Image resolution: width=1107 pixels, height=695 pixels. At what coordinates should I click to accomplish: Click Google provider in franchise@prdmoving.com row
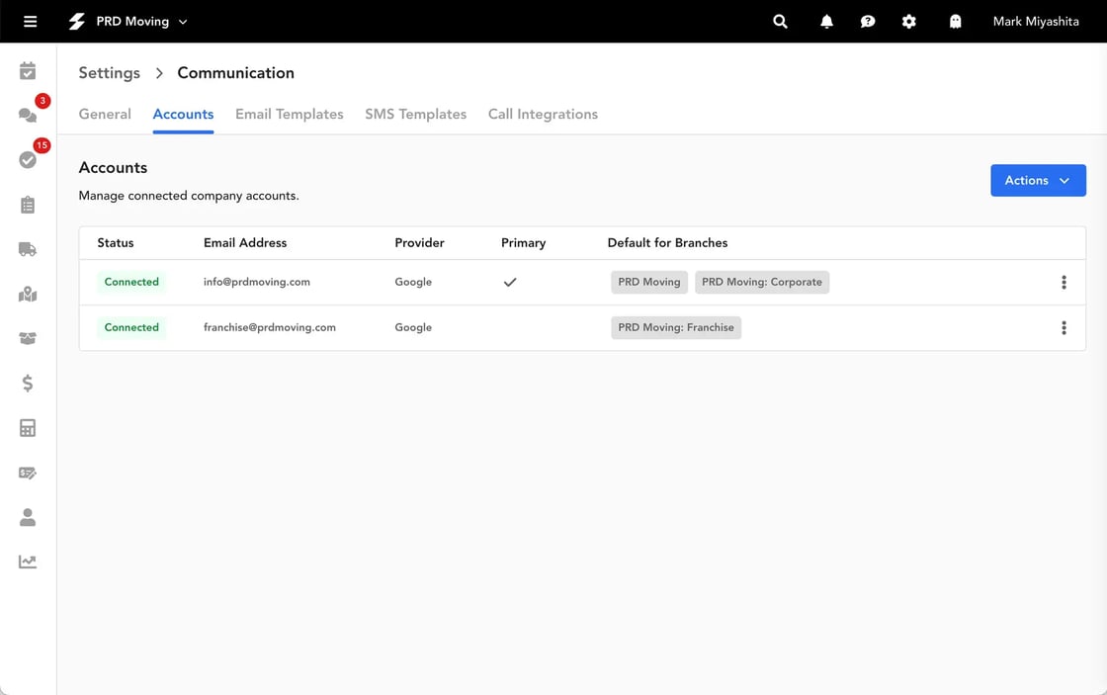coord(413,327)
